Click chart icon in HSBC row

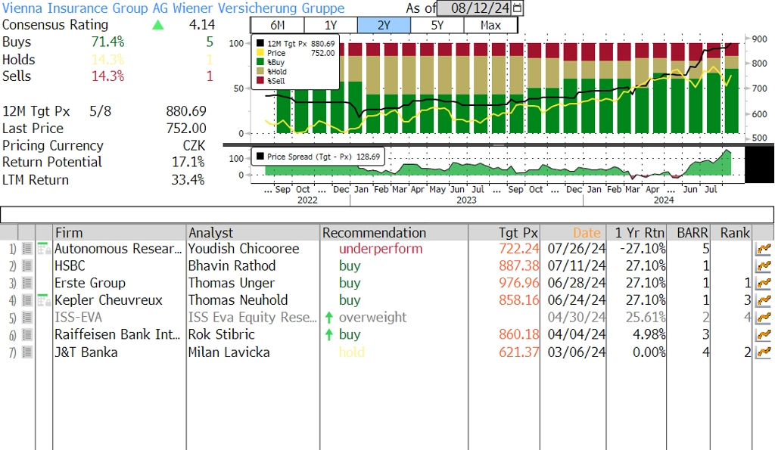coord(763,266)
